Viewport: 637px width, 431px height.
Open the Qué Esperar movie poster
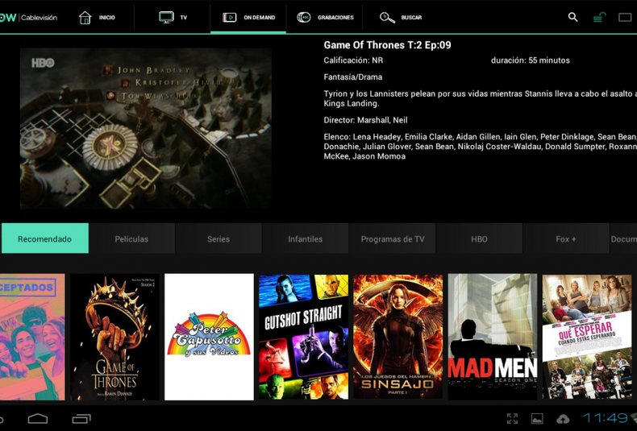587,337
